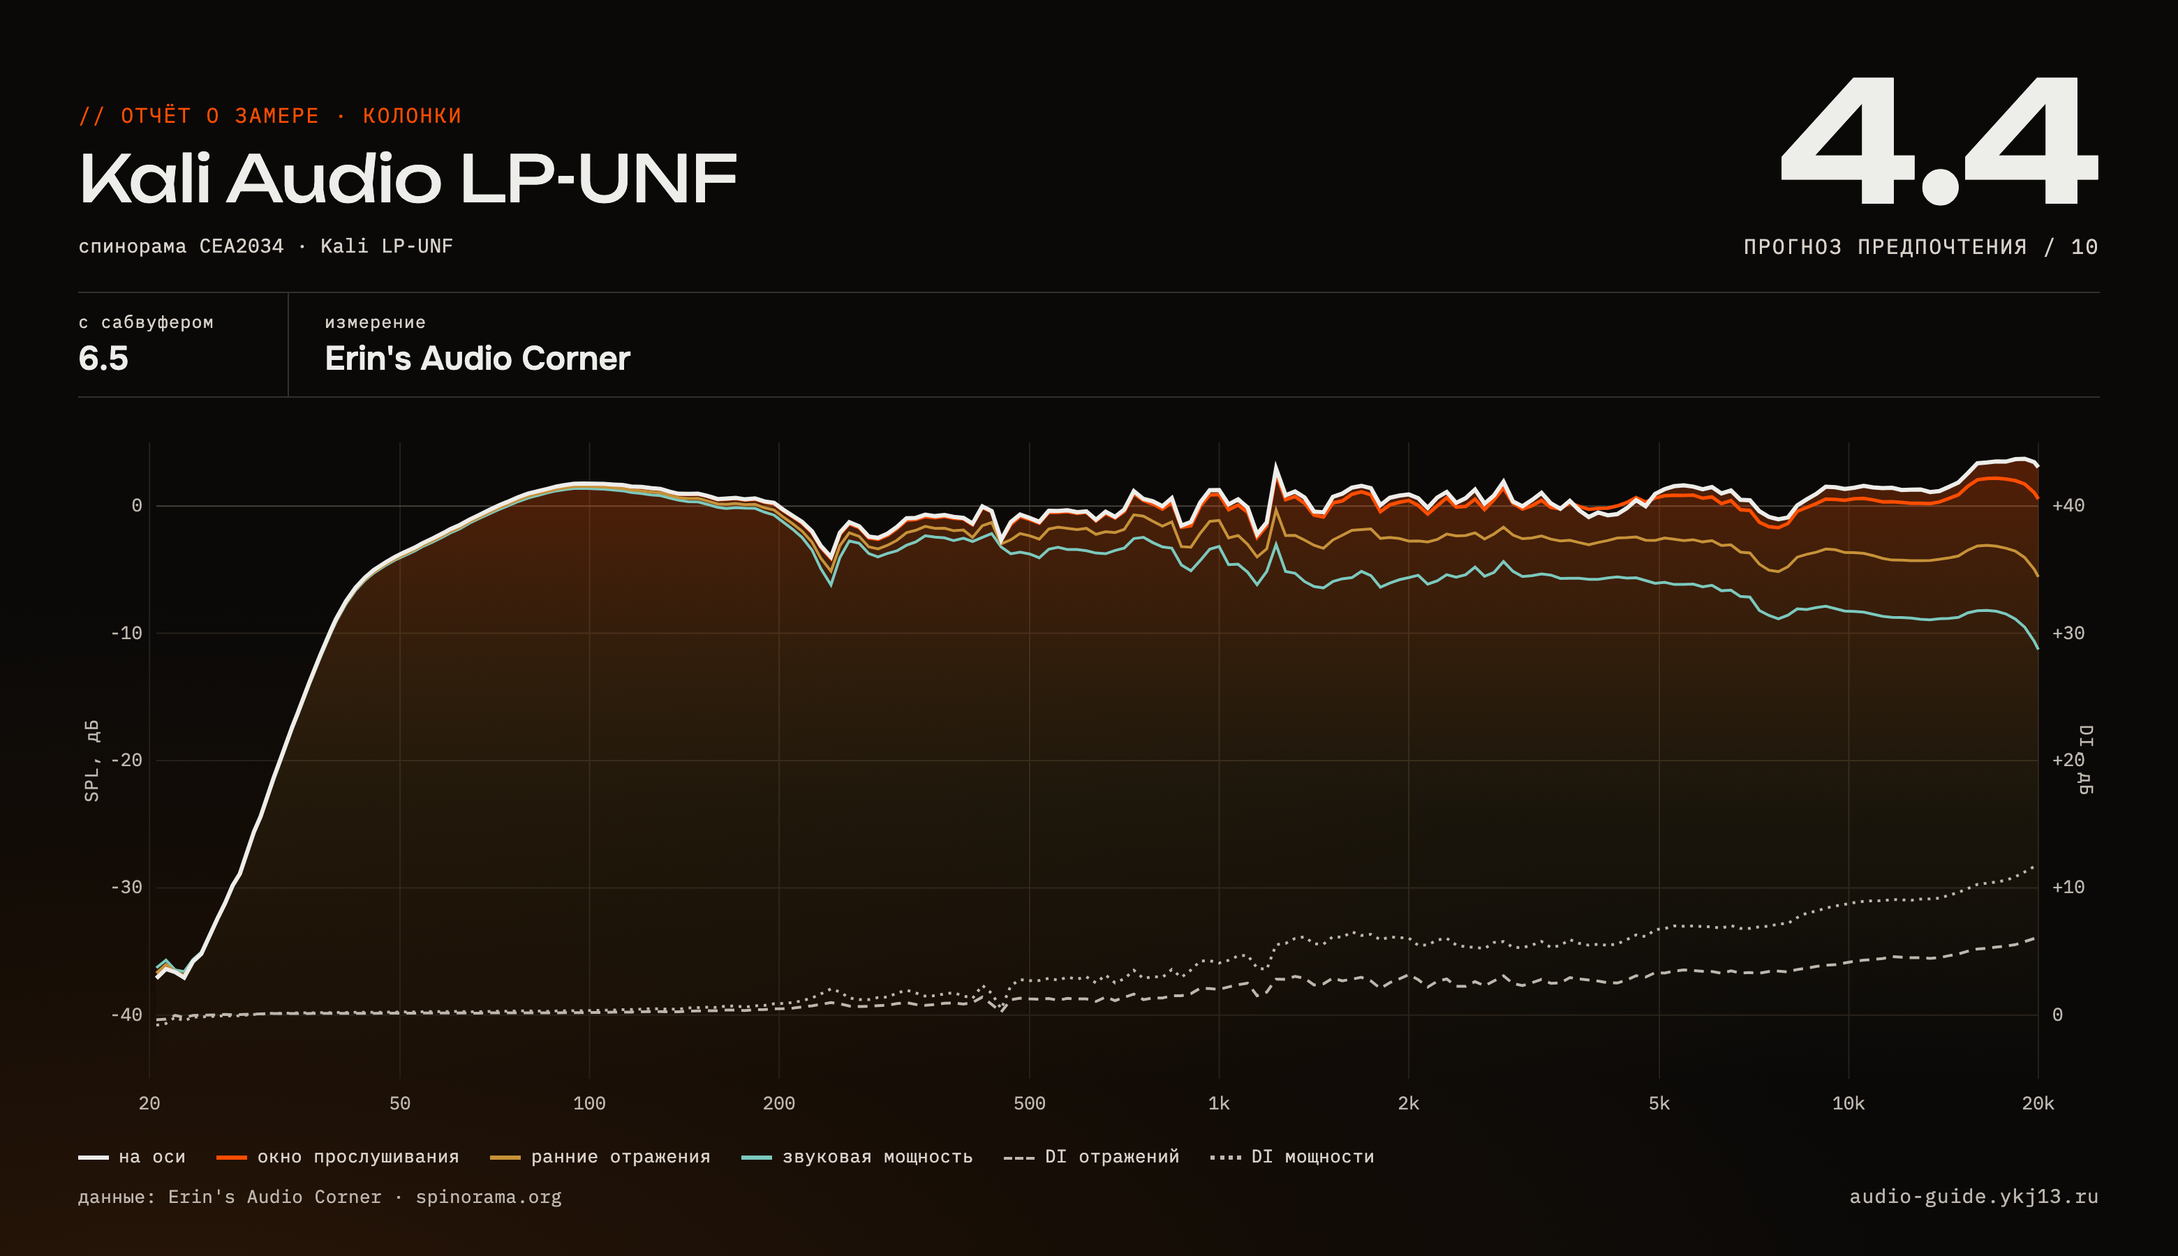Screen dimensions: 2178x1256
Task: Click the large "Erin's Audio Corner" measurement value
Action: (x=477, y=358)
